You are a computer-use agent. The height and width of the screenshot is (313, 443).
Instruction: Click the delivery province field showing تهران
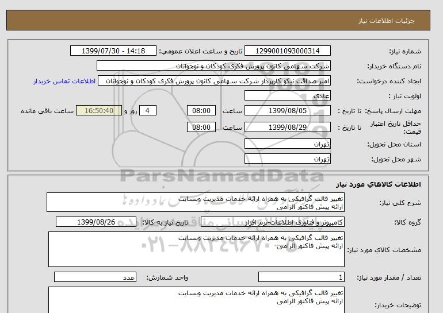(x=287, y=144)
